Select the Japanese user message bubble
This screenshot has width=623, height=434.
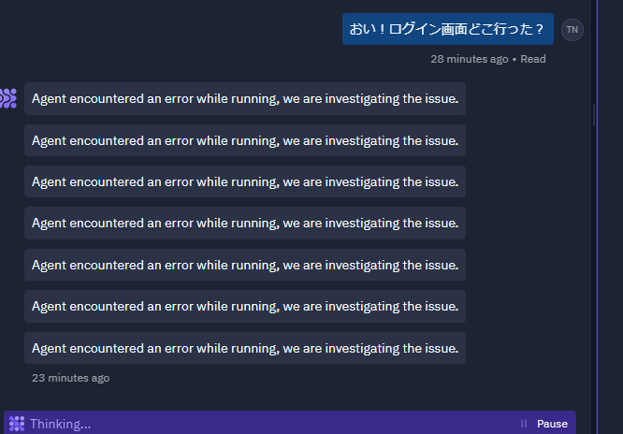448,29
